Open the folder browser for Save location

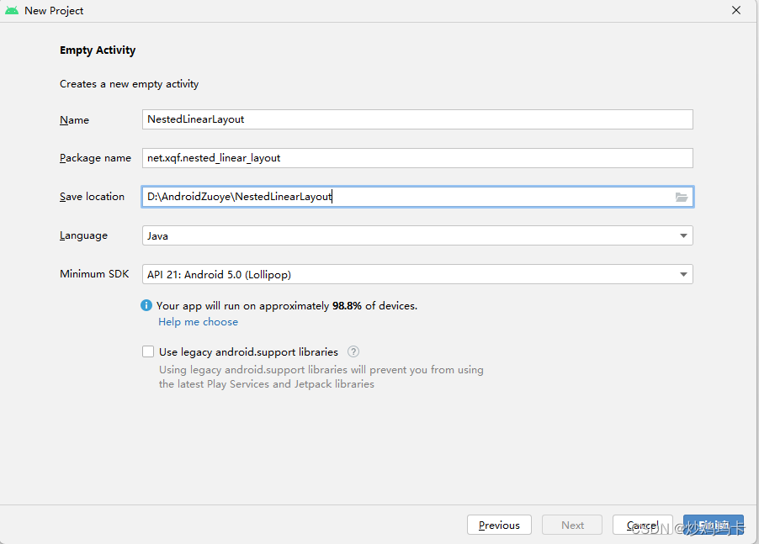(x=682, y=197)
